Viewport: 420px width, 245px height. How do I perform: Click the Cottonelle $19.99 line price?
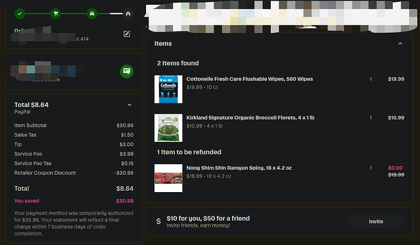396,79
